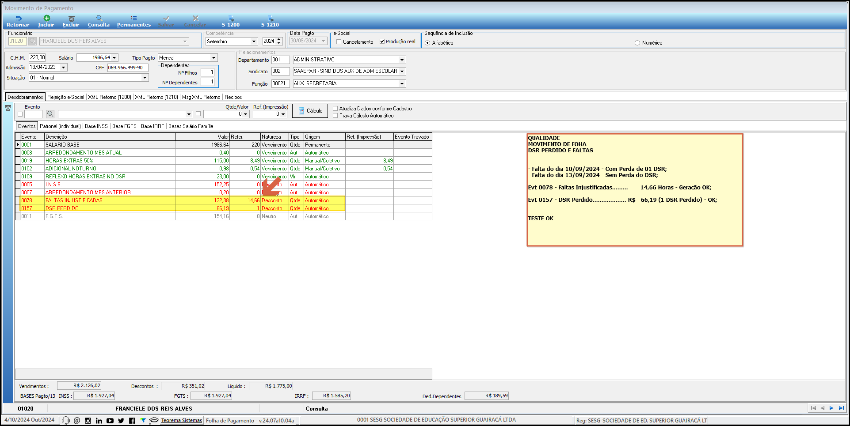Screen dimensions: 850x426
Task: Click the Teorema logo icon in status bar
Action: click(143, 420)
